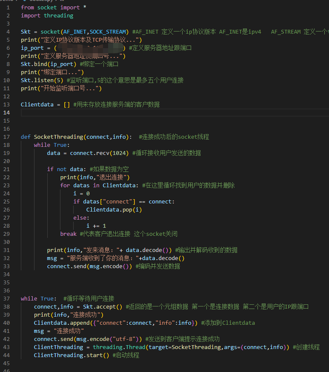329x372 pixels.
Task: Click "def SocketThreading(connect,info):" definition
Action: pyautogui.click(x=76, y=137)
